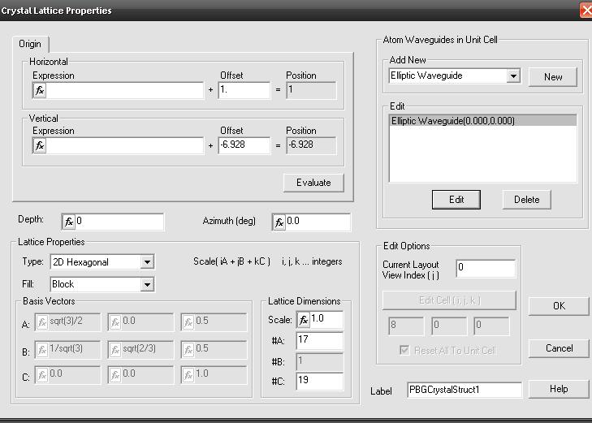Click fx icon of basis vector A 0.0 field

[x=115, y=322]
